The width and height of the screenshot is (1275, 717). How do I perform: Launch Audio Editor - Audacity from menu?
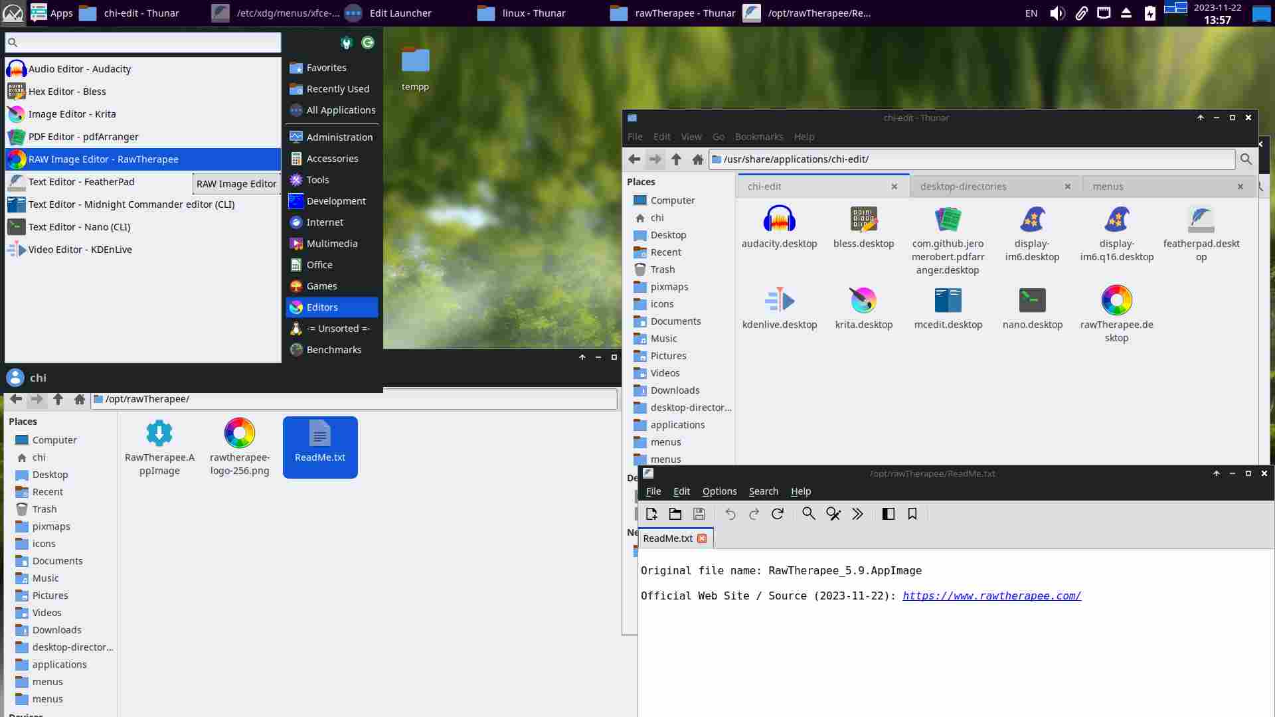pos(80,69)
